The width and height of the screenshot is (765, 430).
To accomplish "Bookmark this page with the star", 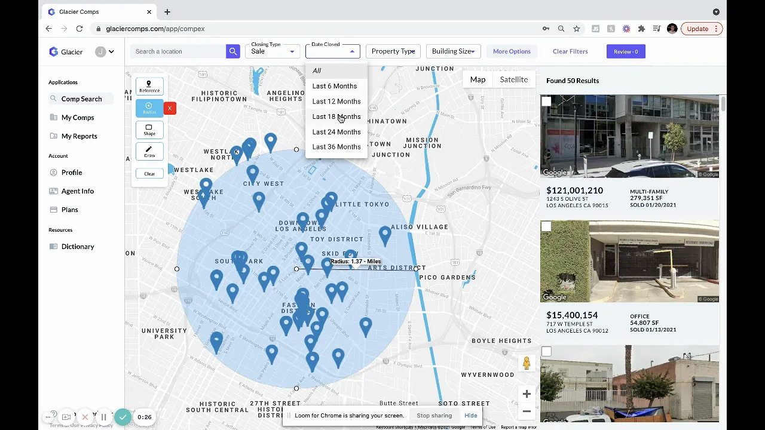I will click(577, 29).
